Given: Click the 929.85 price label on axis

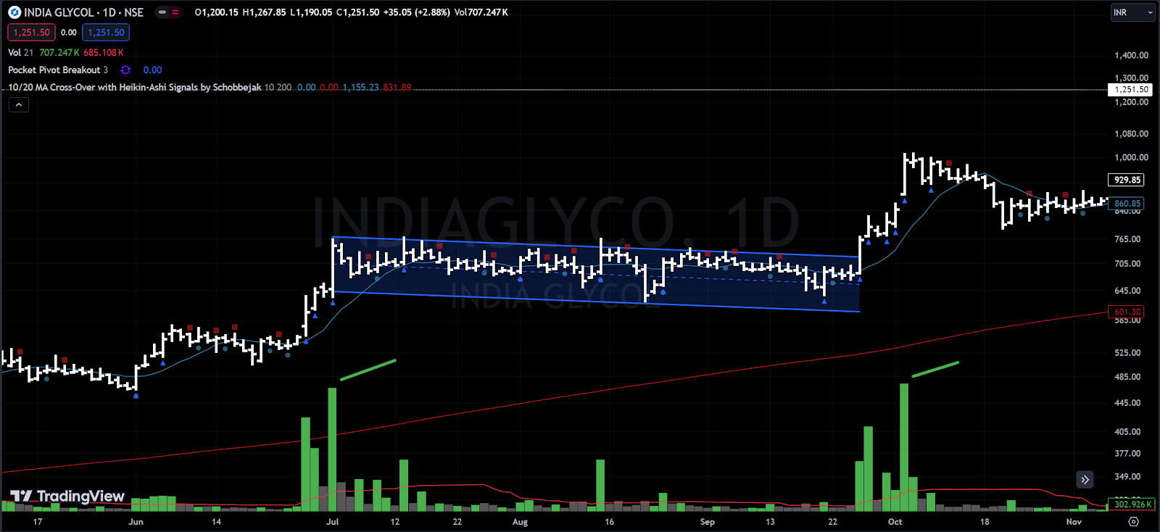Looking at the screenshot, I should (1127, 180).
